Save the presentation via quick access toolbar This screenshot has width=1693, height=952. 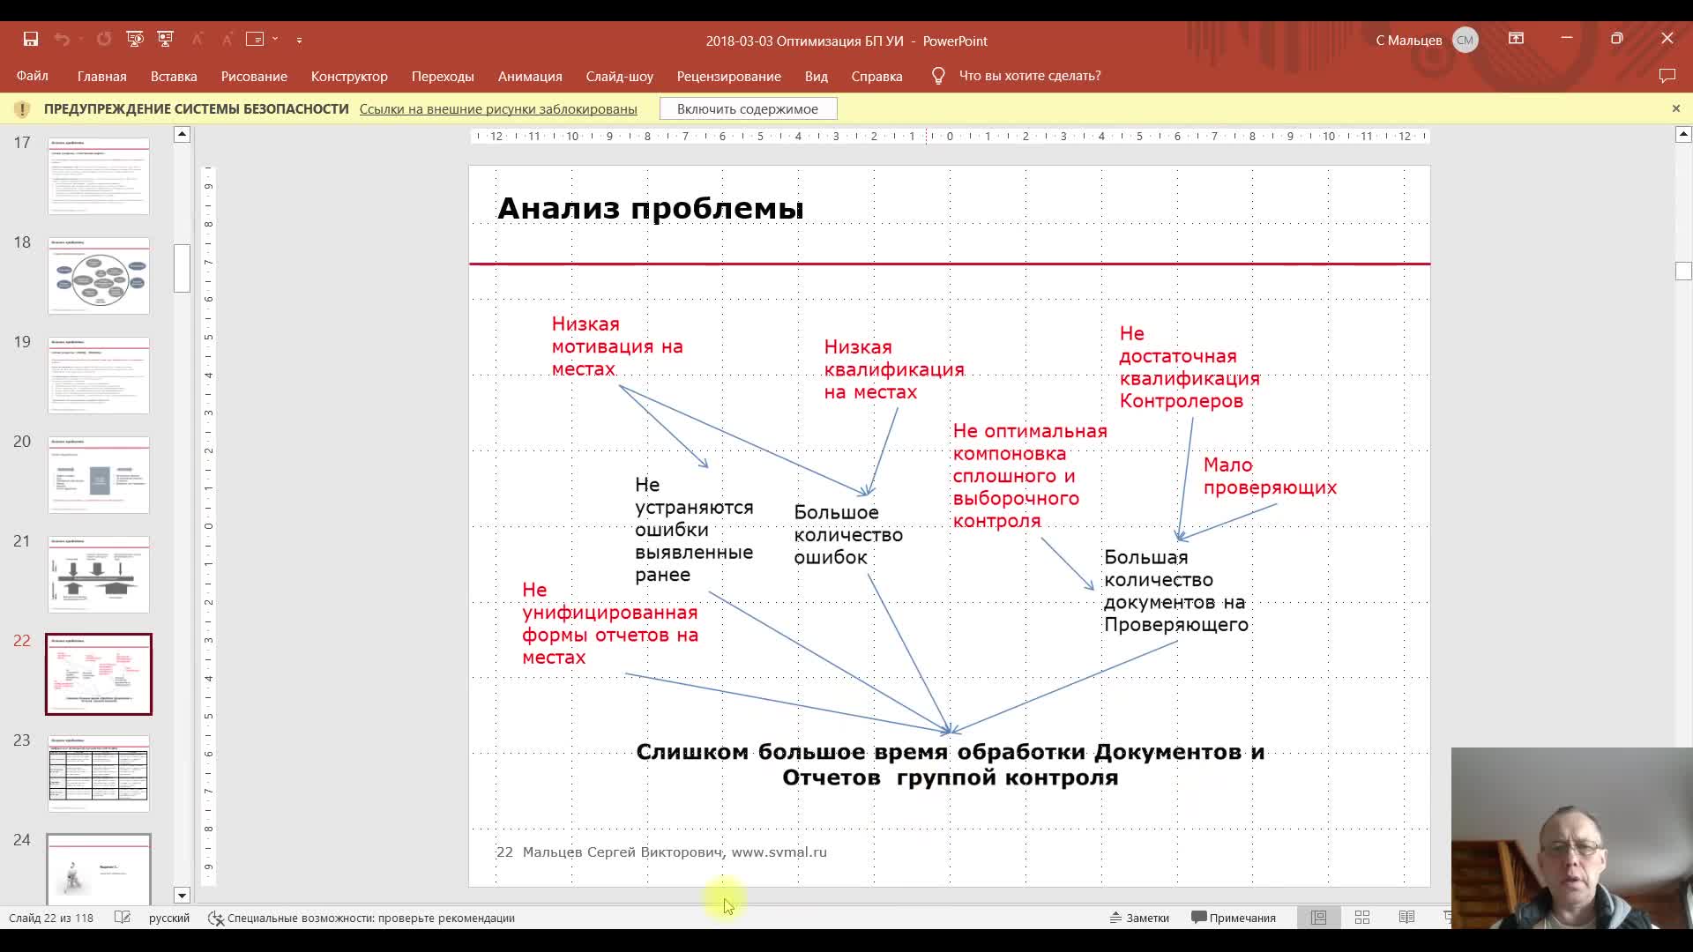click(x=32, y=40)
